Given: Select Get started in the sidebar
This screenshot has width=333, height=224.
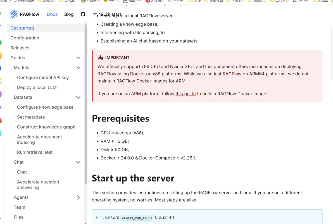Looking at the screenshot, I should click(x=22, y=28).
